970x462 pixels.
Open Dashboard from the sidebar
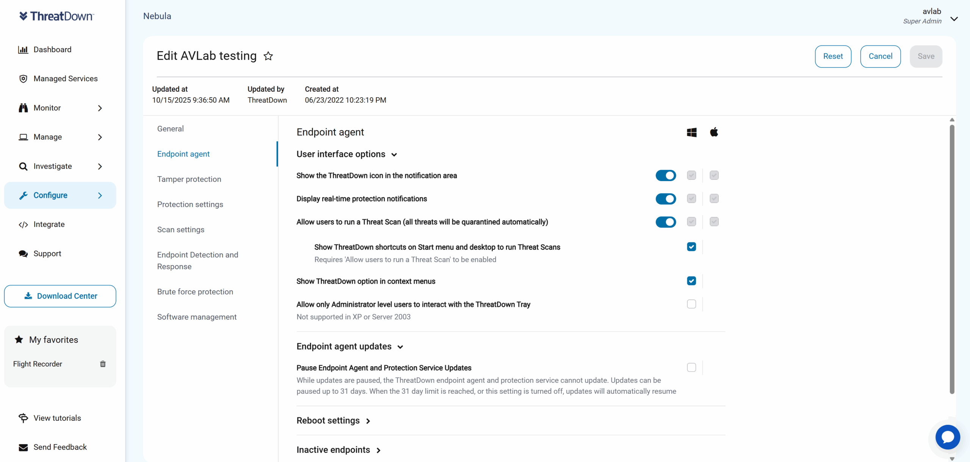pyautogui.click(x=52, y=50)
